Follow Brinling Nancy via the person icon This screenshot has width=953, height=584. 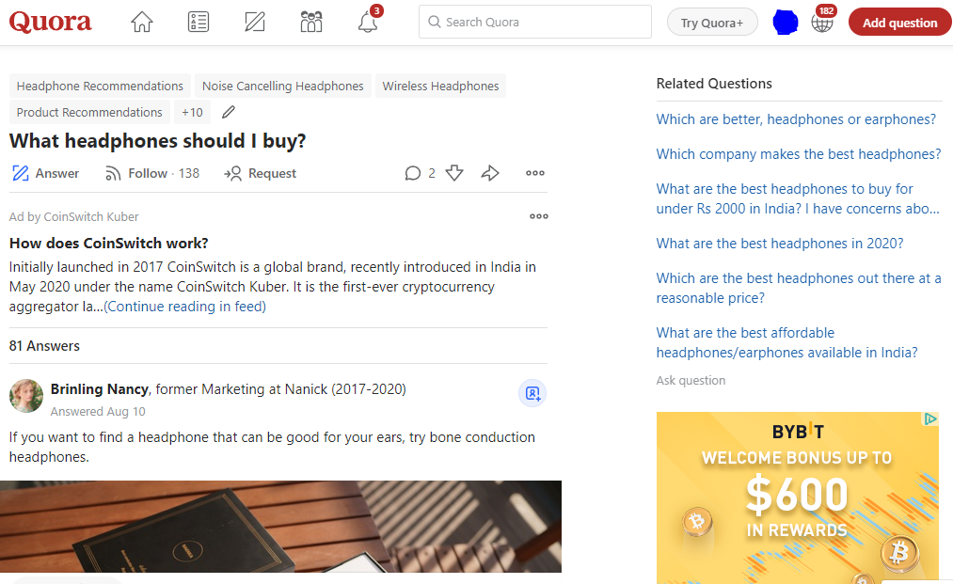click(532, 393)
